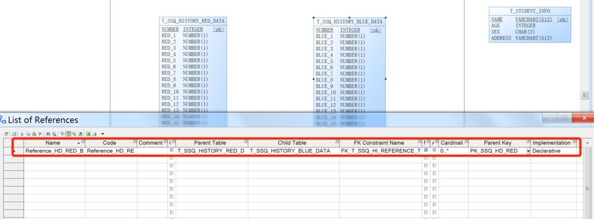Screen dimensions: 594x219
Task: Click empty Comment cell in first row
Action: coord(152,151)
